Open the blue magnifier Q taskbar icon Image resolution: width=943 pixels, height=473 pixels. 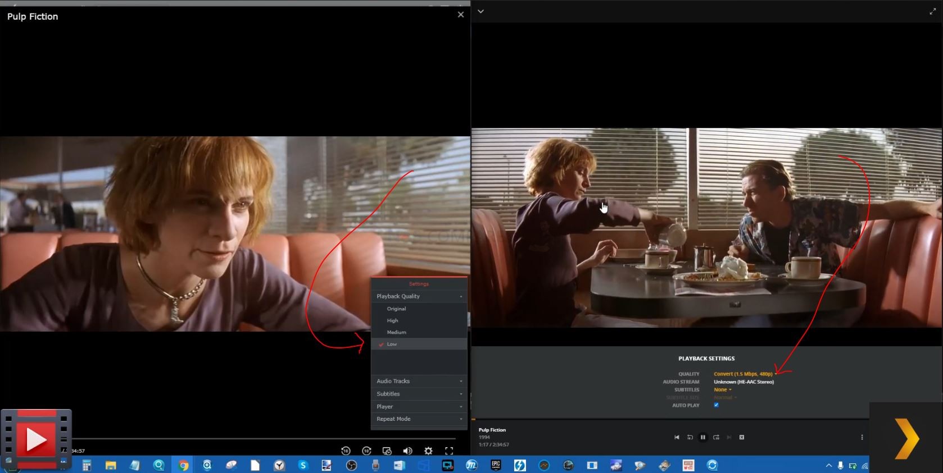click(159, 465)
